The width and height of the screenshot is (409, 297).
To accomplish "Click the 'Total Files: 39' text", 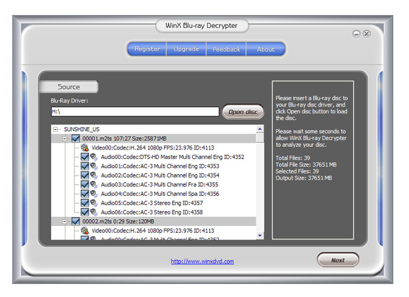I will (293, 158).
